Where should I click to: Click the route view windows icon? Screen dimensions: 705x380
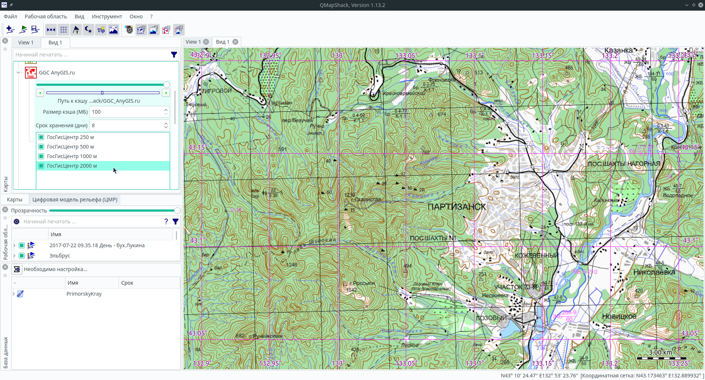(x=166, y=30)
